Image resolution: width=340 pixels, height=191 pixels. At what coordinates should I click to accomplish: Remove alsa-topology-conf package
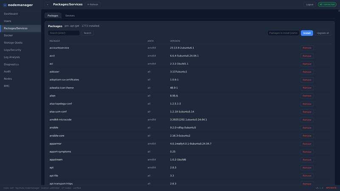point(307,104)
